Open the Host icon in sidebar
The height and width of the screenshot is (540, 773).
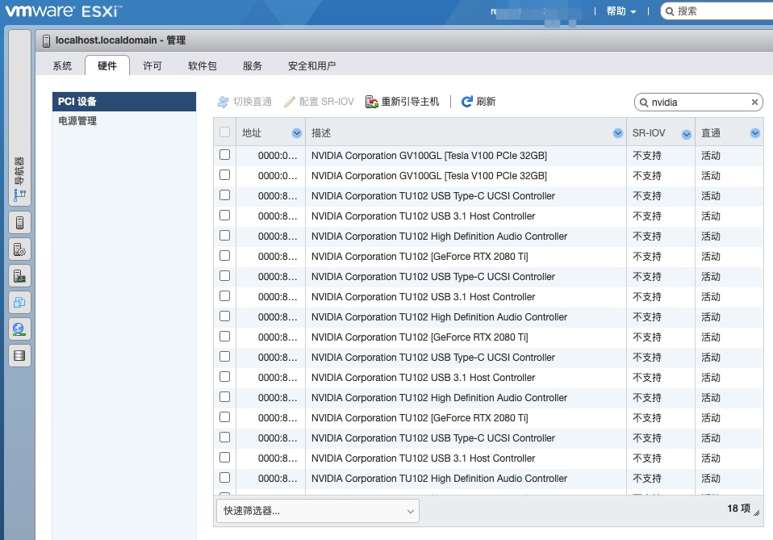pos(19,223)
